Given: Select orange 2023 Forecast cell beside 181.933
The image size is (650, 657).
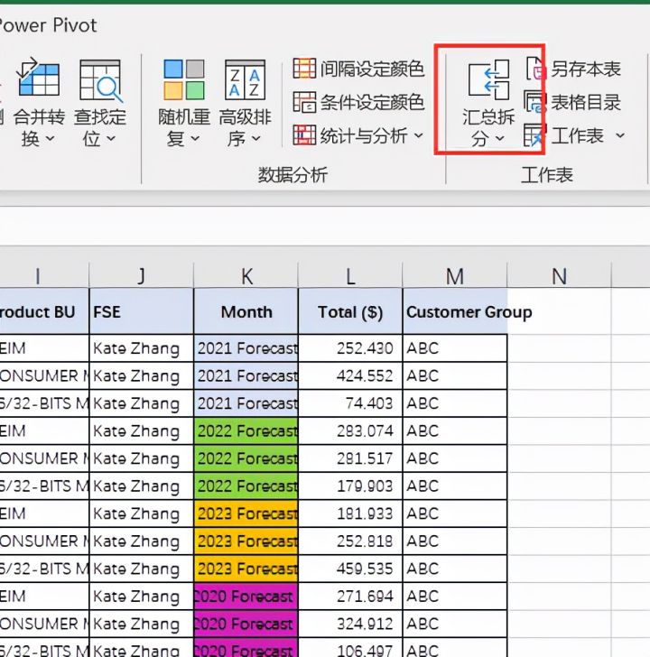Looking at the screenshot, I should tap(246, 514).
